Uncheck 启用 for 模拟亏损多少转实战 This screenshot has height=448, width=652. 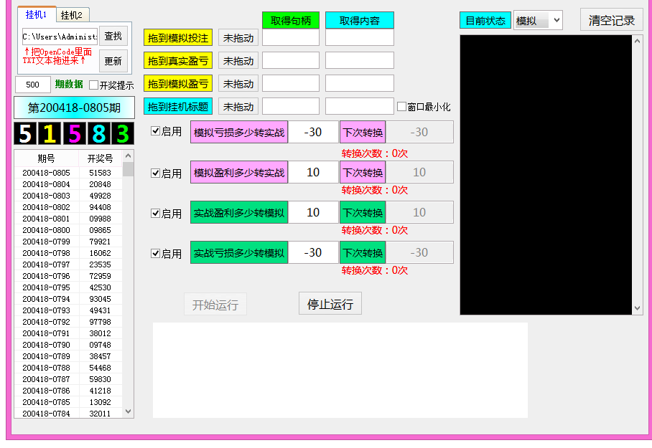tap(156, 131)
